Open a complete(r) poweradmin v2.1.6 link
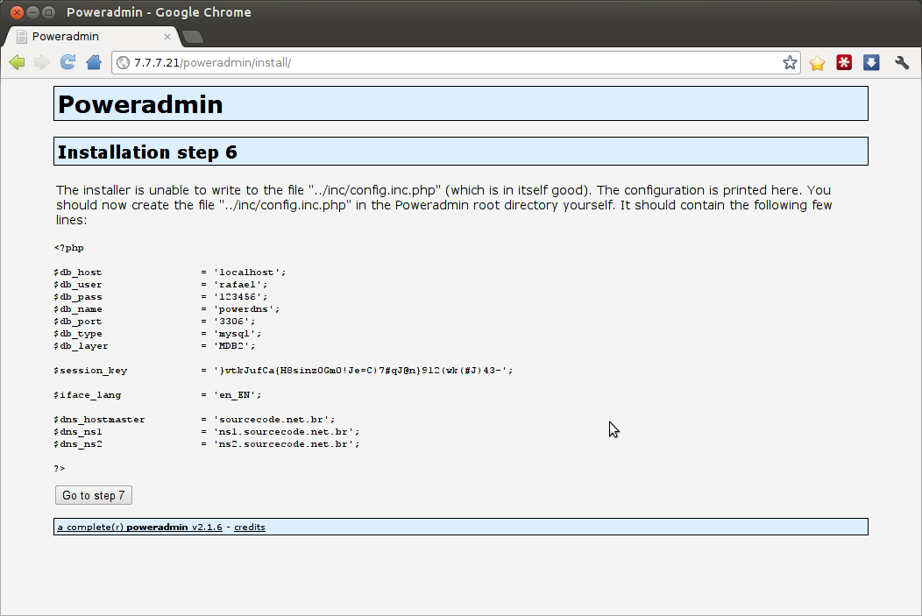 pyautogui.click(x=140, y=527)
